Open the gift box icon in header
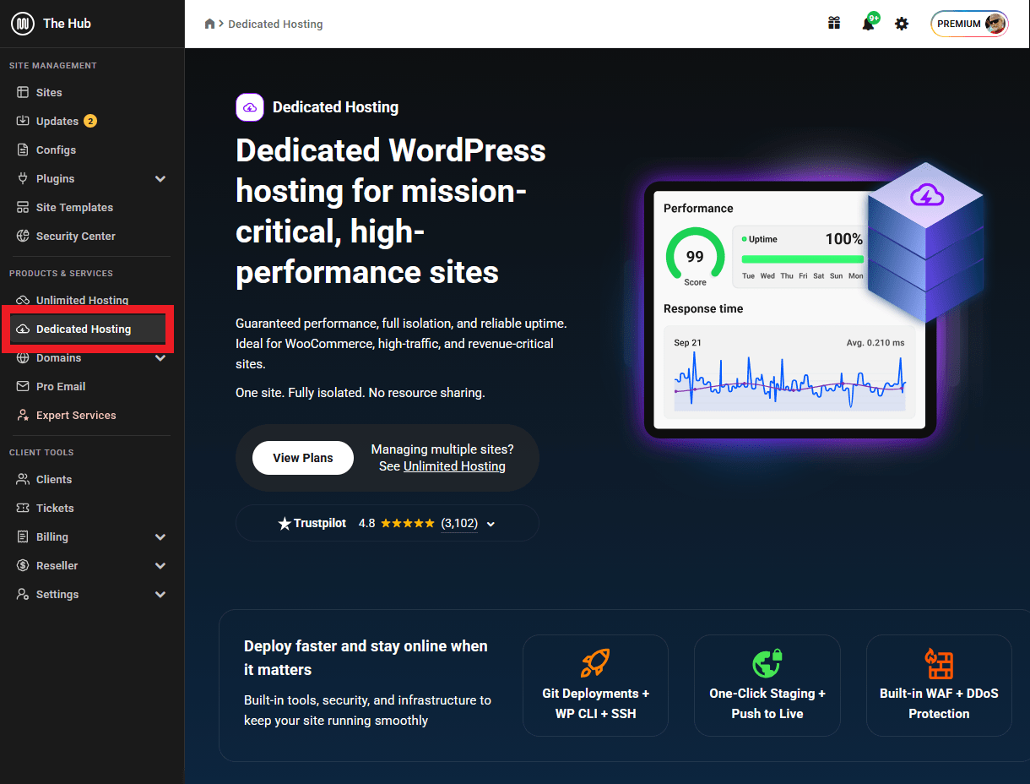This screenshot has width=1030, height=784. coord(834,24)
